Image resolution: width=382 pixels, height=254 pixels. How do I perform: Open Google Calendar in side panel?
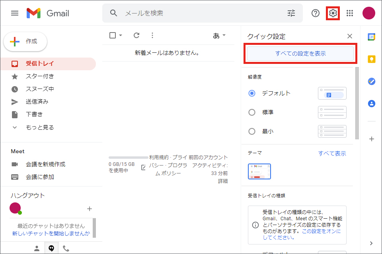point(372,37)
